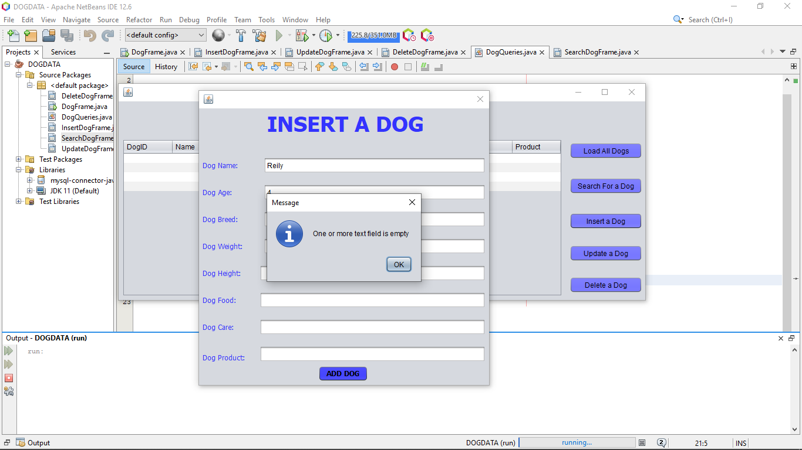Viewport: 802px width, 450px height.
Task: Run the DOGDATA project
Action: click(x=279, y=35)
